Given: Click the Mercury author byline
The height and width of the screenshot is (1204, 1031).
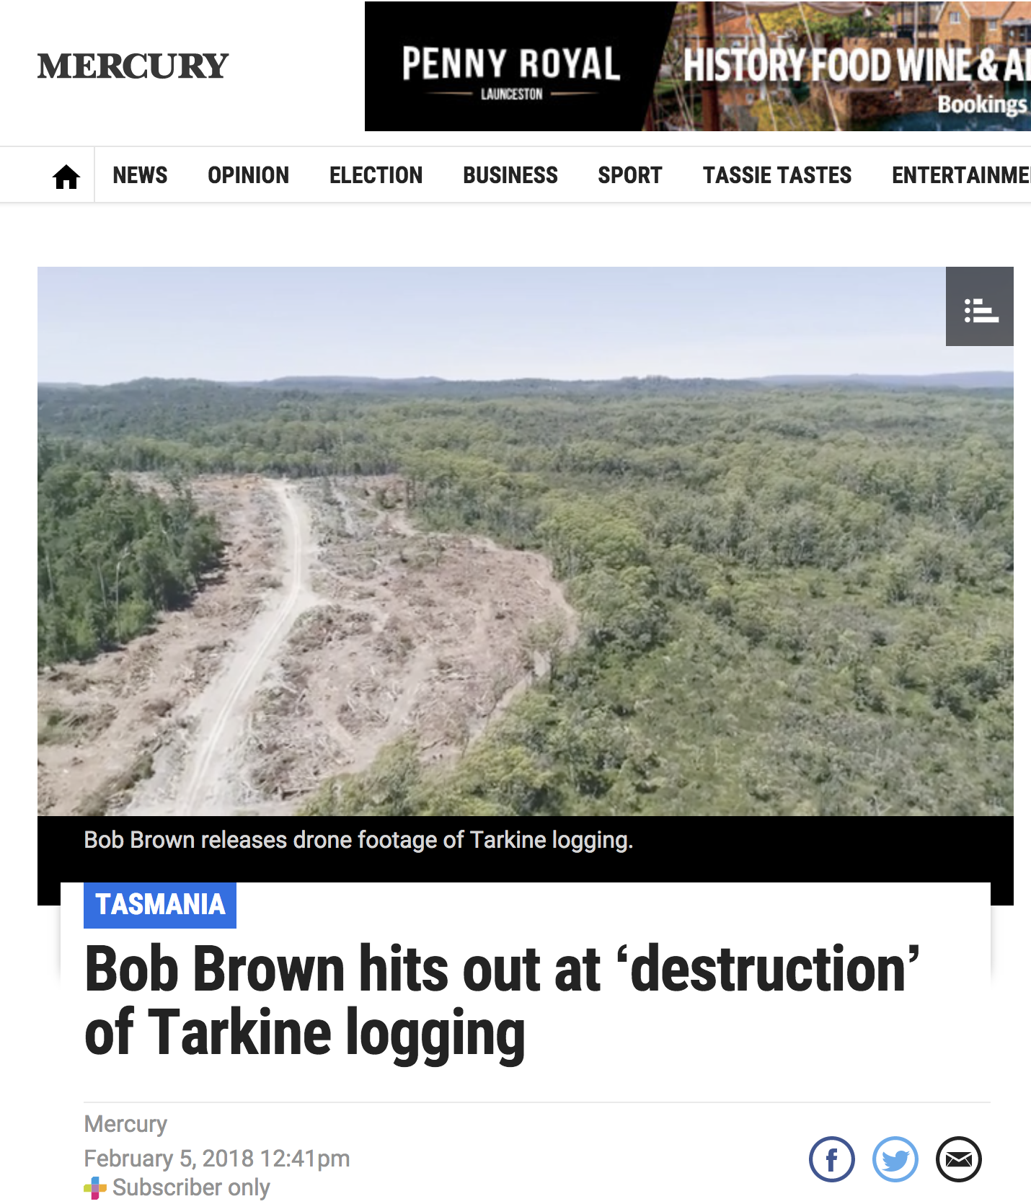Looking at the screenshot, I should [x=125, y=1124].
